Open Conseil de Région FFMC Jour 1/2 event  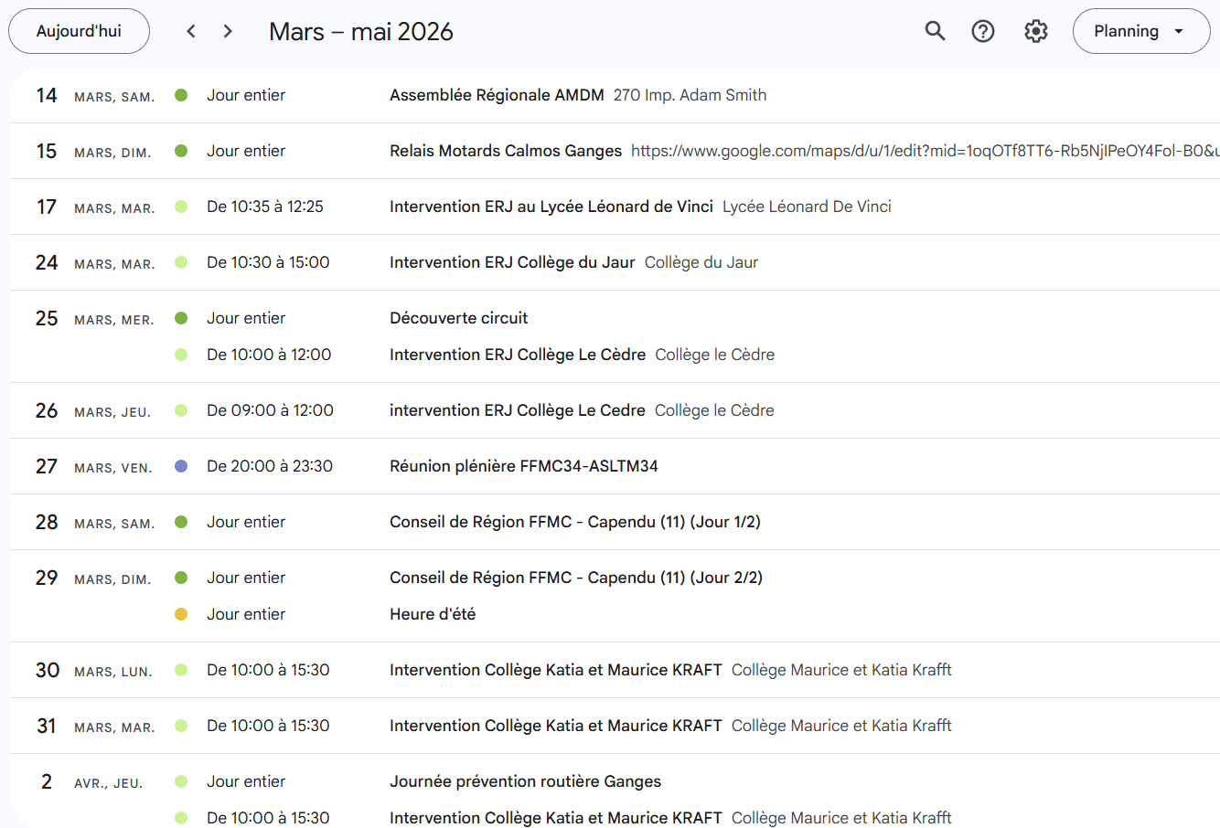pos(574,522)
